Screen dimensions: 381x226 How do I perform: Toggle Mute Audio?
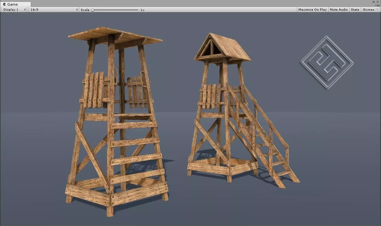pyautogui.click(x=339, y=10)
